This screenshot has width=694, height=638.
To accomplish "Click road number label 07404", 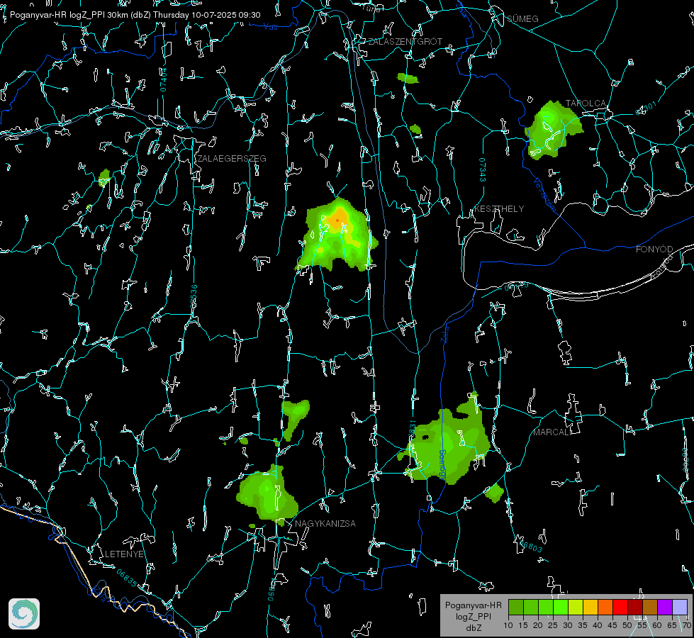I will click(163, 79).
